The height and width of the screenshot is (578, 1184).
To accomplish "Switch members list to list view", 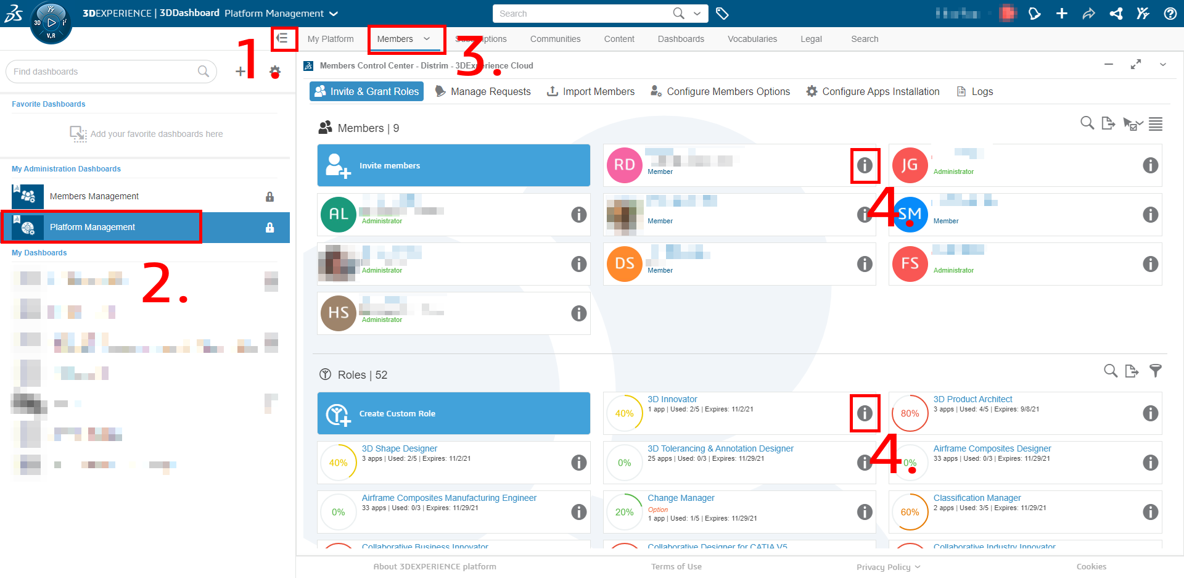I will click(x=1156, y=124).
